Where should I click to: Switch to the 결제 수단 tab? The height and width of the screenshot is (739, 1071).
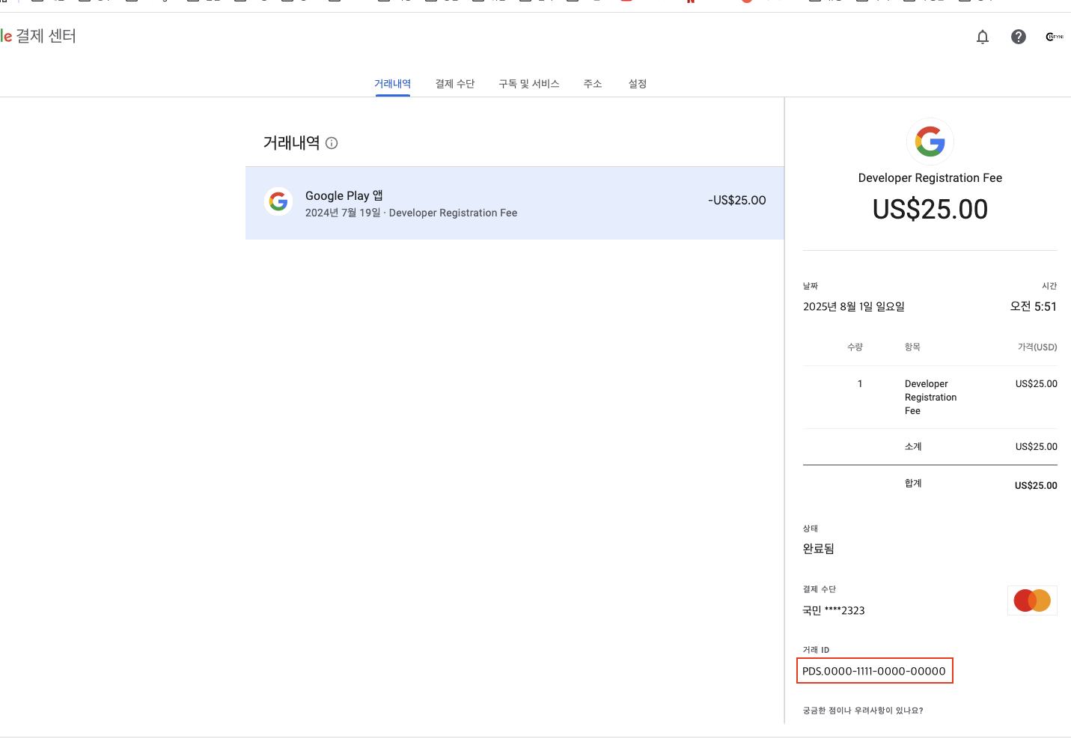[455, 84]
